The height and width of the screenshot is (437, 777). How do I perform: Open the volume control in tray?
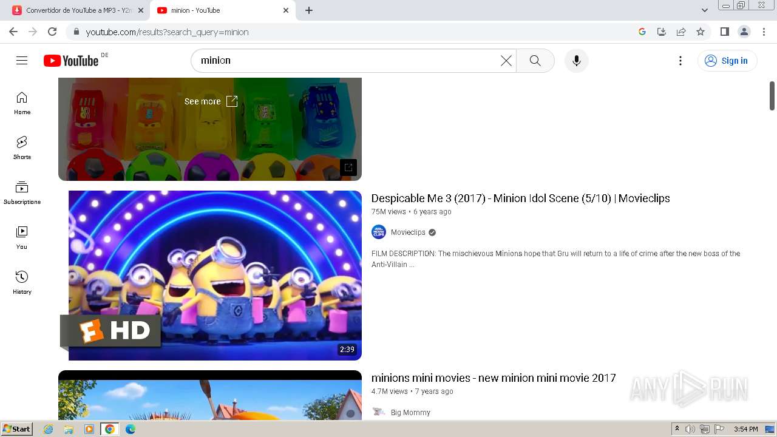[x=690, y=429]
